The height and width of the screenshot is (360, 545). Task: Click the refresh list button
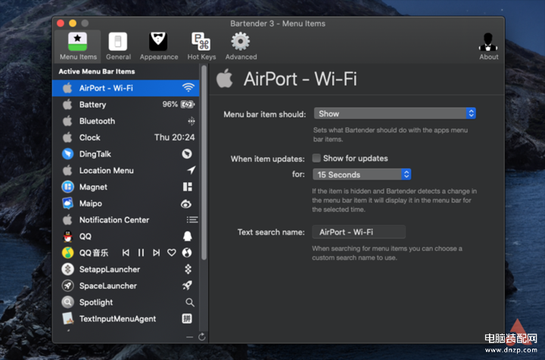point(202,337)
